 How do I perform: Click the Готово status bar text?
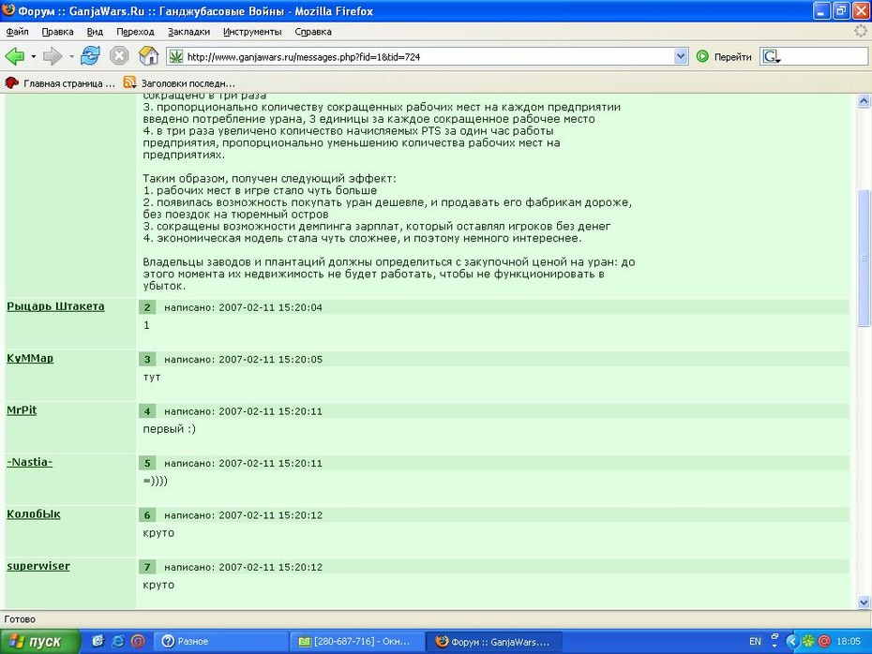[x=20, y=619]
